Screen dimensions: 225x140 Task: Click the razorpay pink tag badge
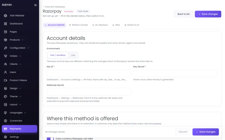click(69, 11)
